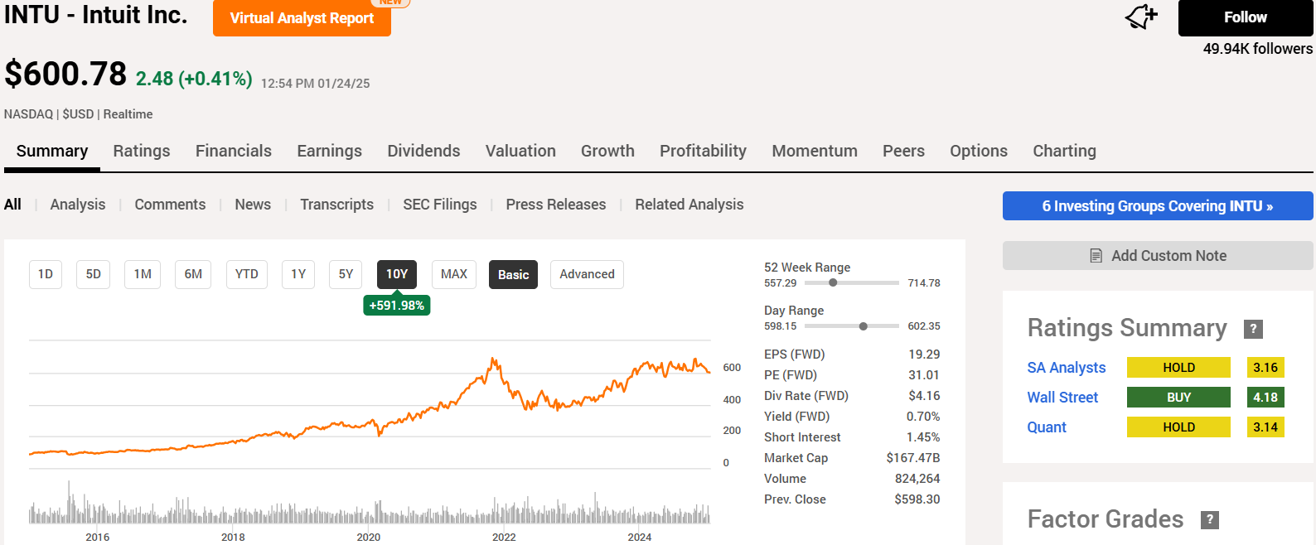Set chart range to 1D
Image resolution: width=1316 pixels, height=545 pixels.
(x=46, y=274)
